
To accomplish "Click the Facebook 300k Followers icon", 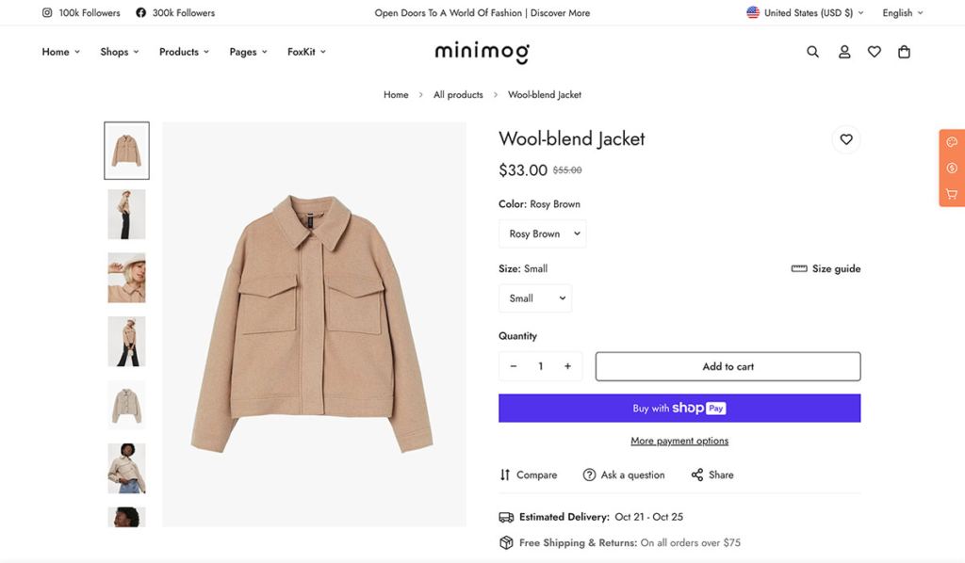I will [141, 13].
